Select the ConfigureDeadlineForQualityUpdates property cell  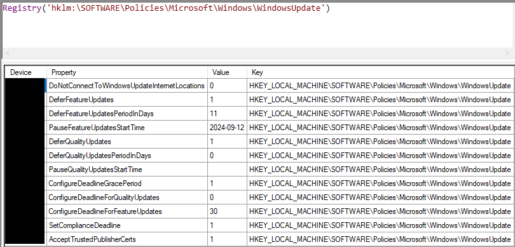point(127,197)
